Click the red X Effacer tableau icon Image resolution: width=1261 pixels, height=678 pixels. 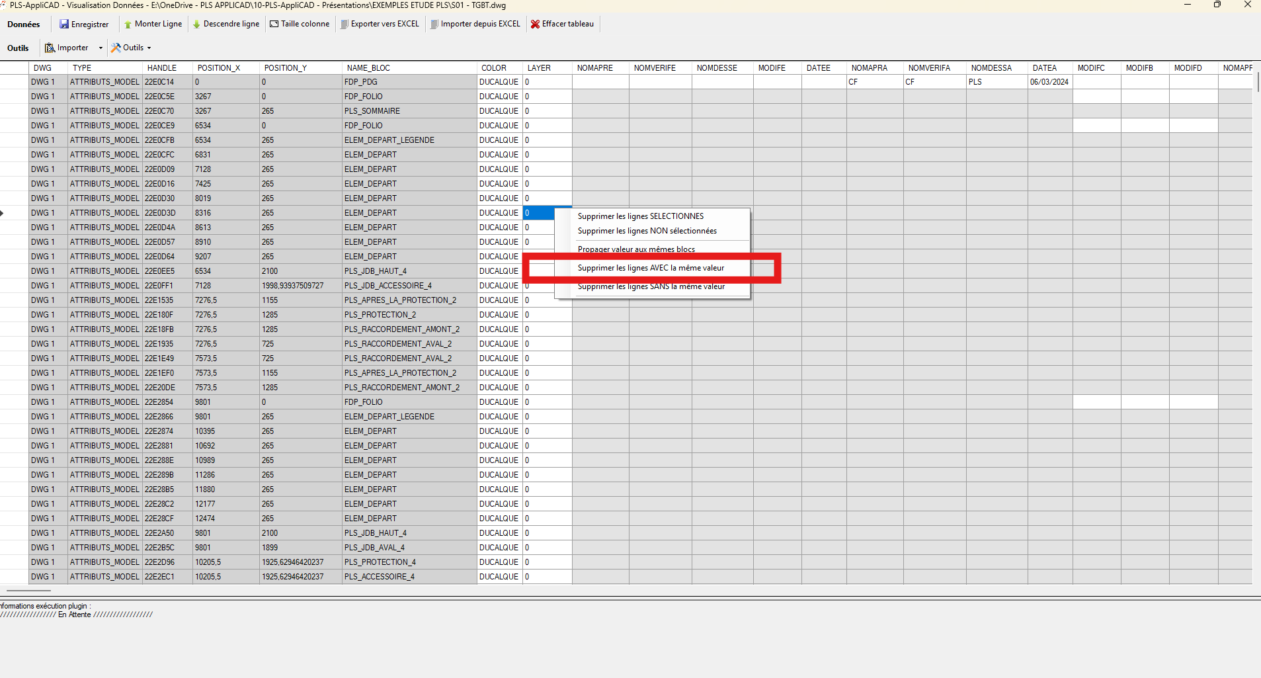[535, 24]
